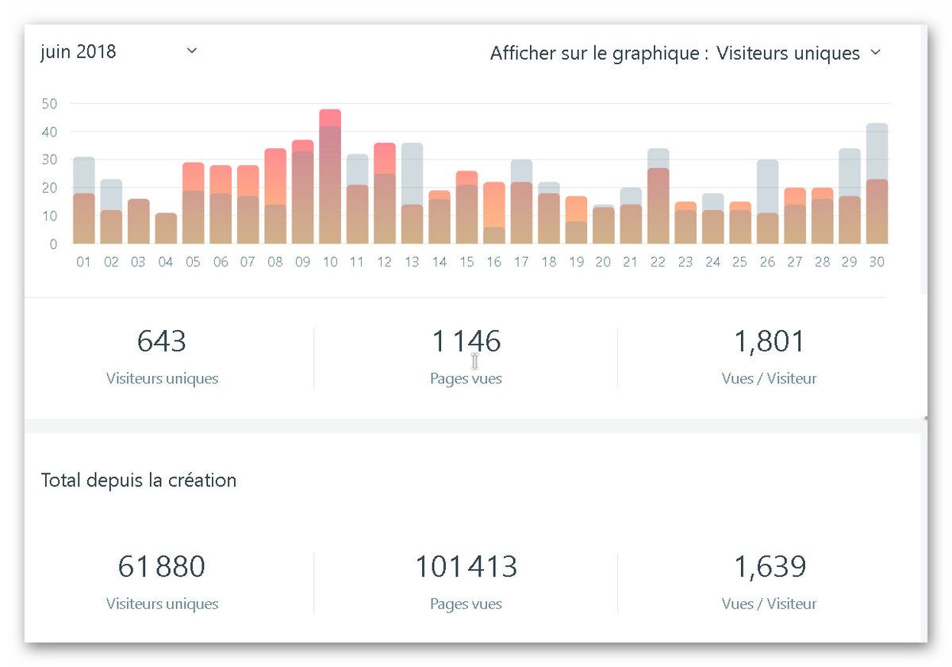
Task: Click the bar for day 19
Action: click(x=576, y=220)
